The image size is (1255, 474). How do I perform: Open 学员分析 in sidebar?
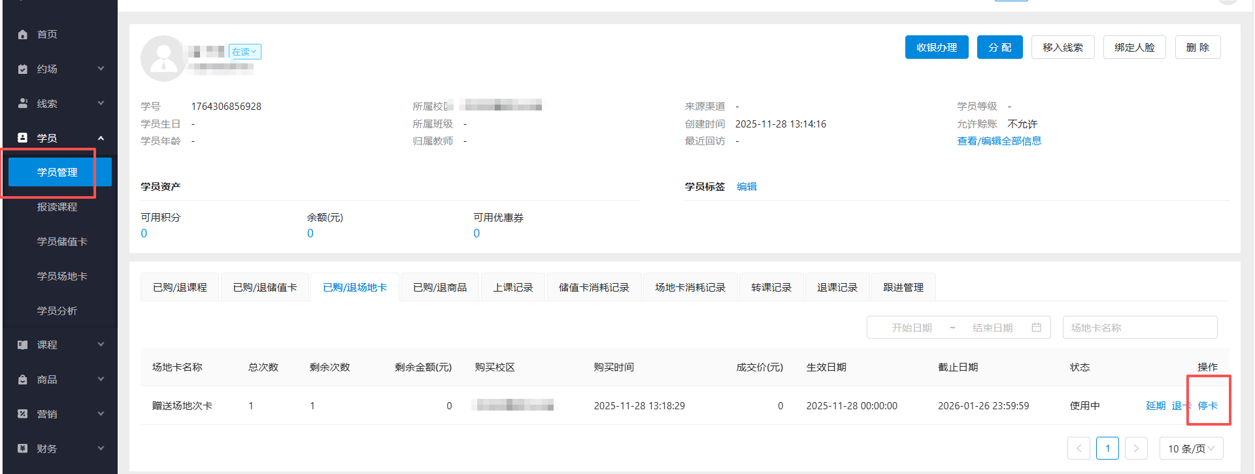pyautogui.click(x=58, y=311)
